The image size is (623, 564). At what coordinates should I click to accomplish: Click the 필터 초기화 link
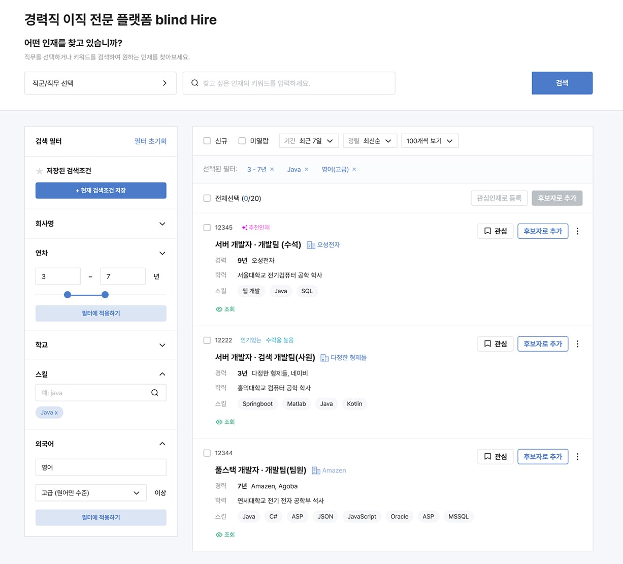click(150, 141)
